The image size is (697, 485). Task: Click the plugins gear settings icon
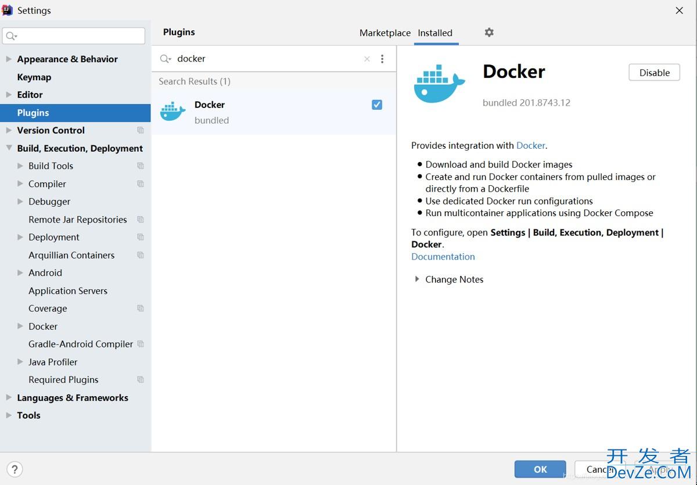click(489, 33)
